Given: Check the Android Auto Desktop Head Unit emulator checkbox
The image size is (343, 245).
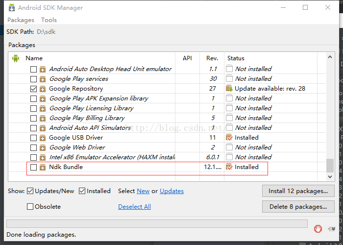Looking at the screenshot, I should coord(33,70).
